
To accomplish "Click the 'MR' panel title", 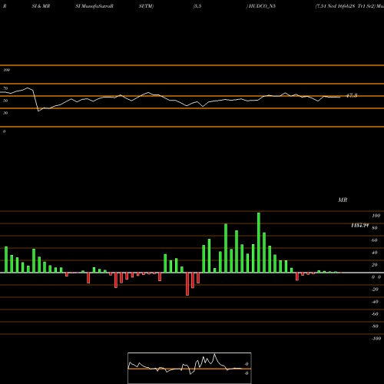I will pyautogui.click(x=343, y=200).
